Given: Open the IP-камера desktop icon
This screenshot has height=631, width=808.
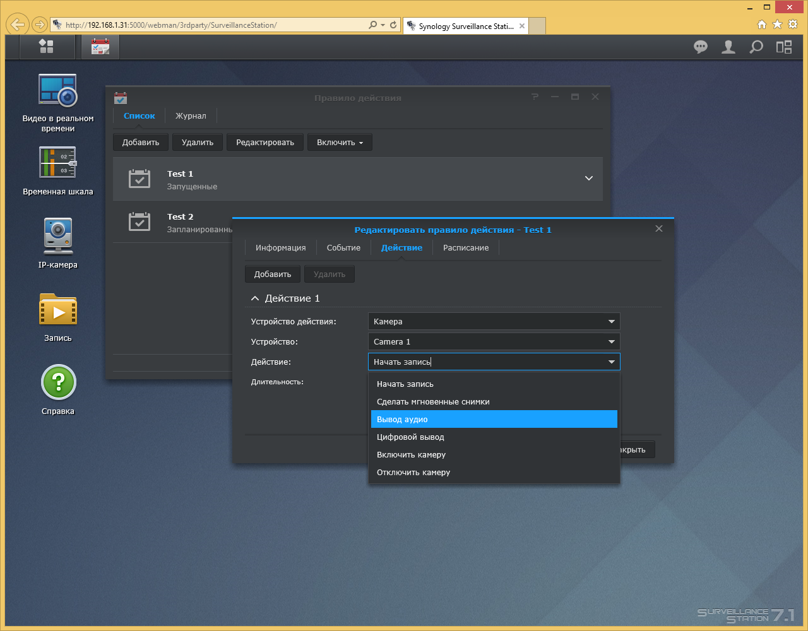Looking at the screenshot, I should tap(58, 244).
